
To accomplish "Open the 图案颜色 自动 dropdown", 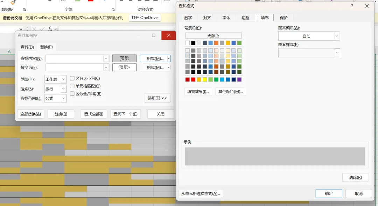I will click(x=337, y=36).
